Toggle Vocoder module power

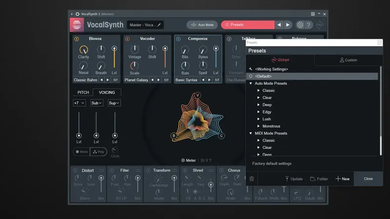click(x=127, y=39)
